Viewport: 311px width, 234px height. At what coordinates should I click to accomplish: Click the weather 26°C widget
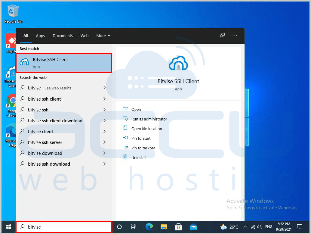229,227
